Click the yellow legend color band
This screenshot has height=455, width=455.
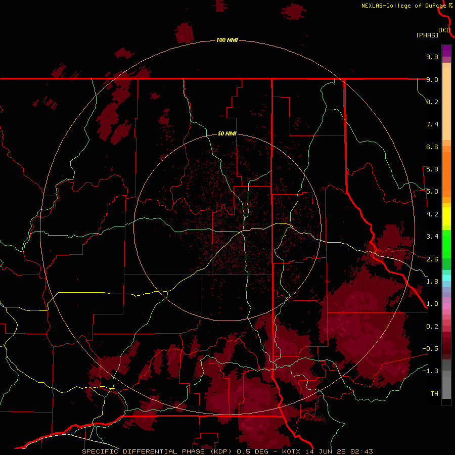coord(446,216)
